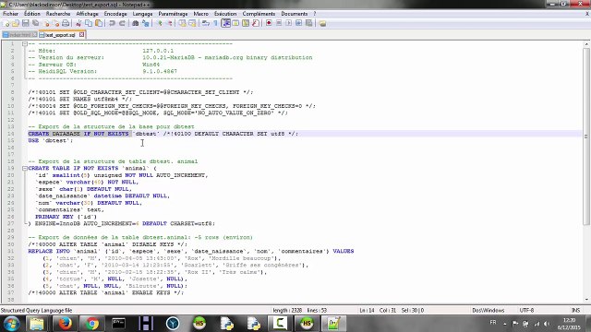
Task: Zoom in using the toolbar icon
Action: [x=160, y=23]
